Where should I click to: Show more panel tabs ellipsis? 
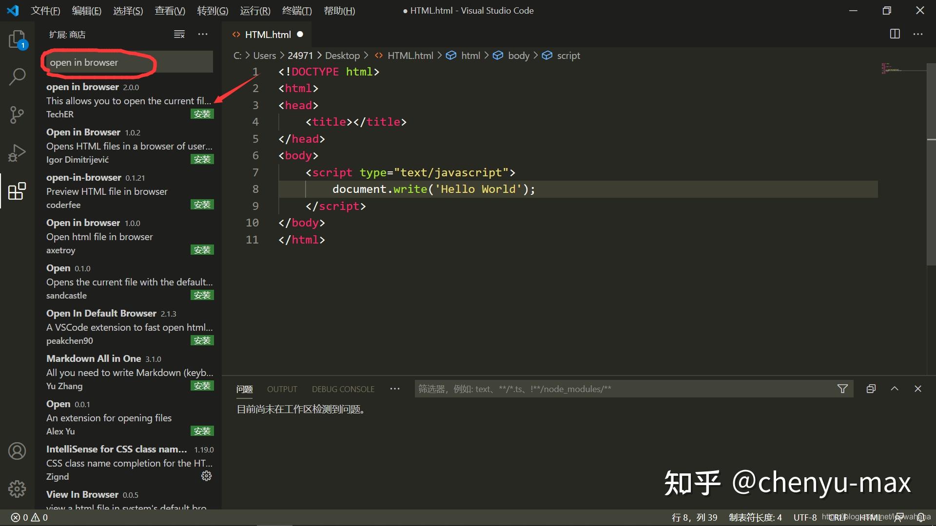coord(395,389)
